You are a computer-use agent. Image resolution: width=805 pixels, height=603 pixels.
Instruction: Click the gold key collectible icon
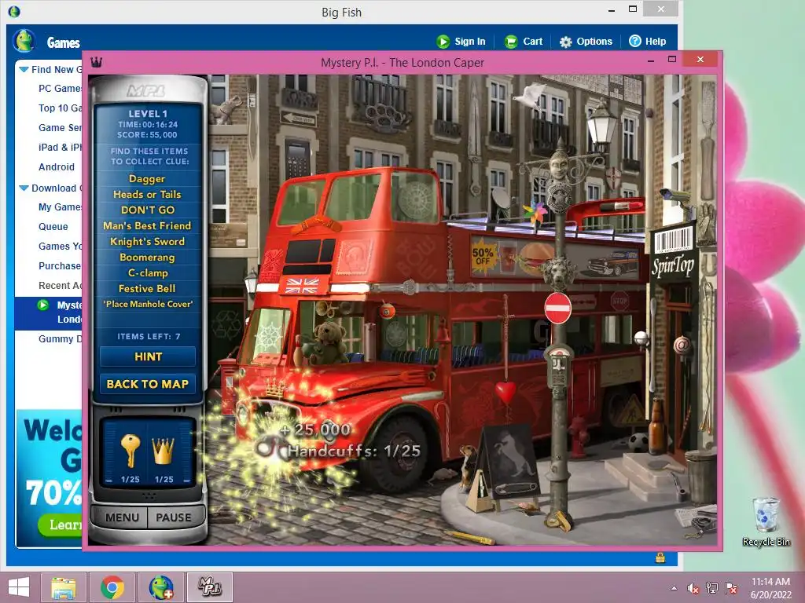tap(130, 451)
